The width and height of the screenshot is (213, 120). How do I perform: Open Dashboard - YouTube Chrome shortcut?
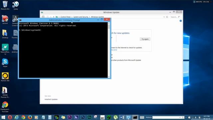point(5,107)
